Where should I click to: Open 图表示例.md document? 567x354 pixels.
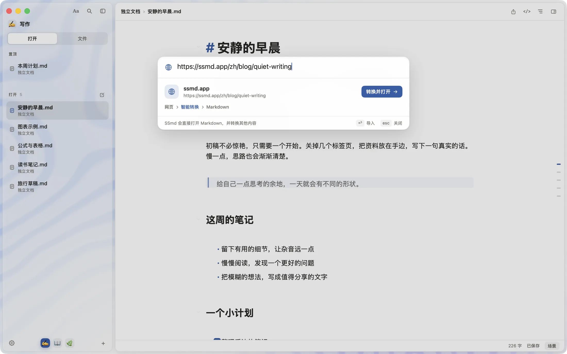57,129
